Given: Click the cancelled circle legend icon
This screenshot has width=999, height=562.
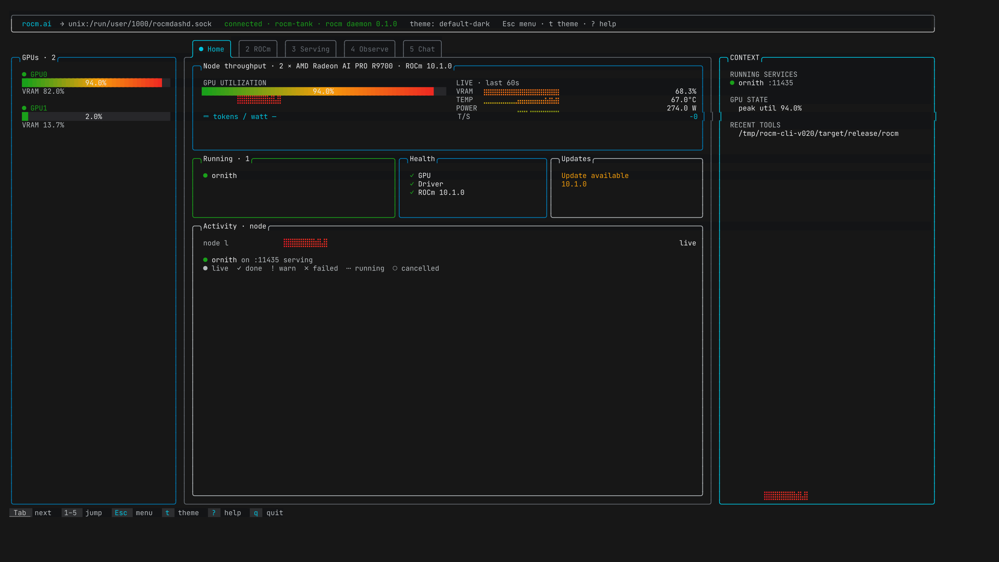Looking at the screenshot, I should coord(395,269).
